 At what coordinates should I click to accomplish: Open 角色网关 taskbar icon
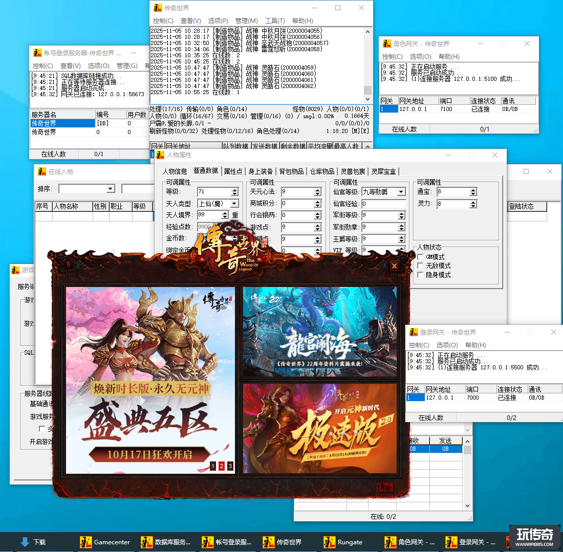click(x=409, y=542)
